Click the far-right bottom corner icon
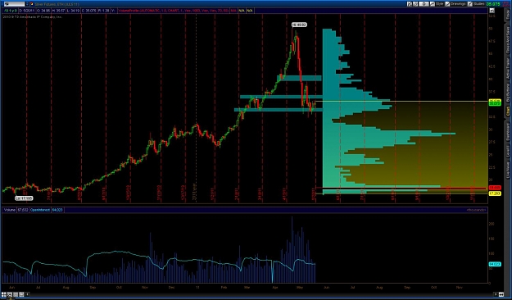The width and height of the screenshot is (512, 300). (501, 294)
